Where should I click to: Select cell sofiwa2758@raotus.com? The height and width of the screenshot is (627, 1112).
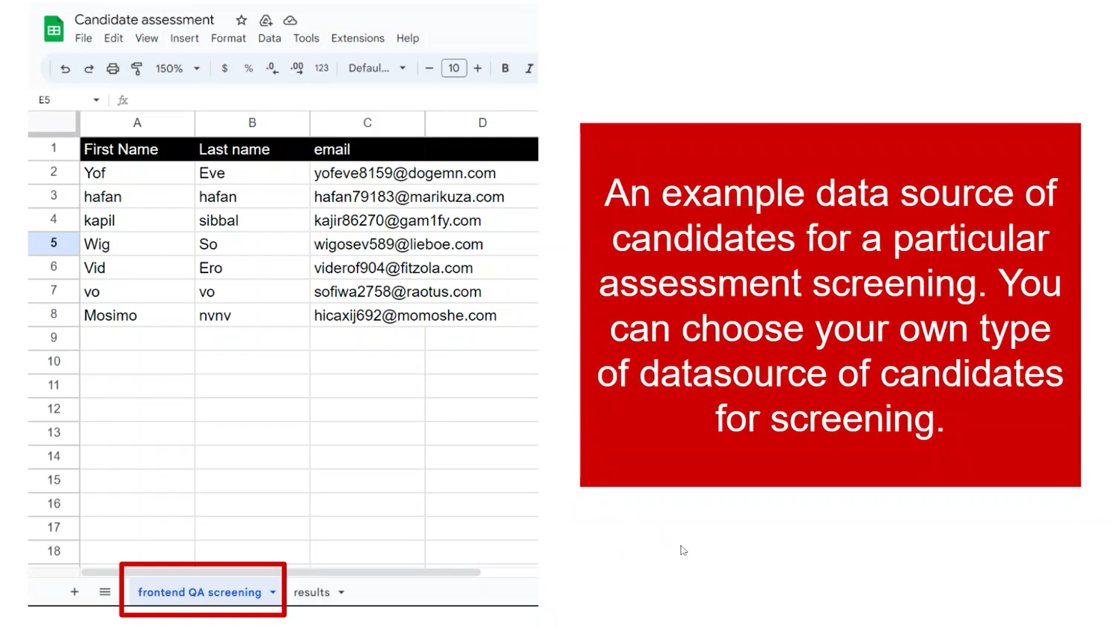(x=398, y=291)
